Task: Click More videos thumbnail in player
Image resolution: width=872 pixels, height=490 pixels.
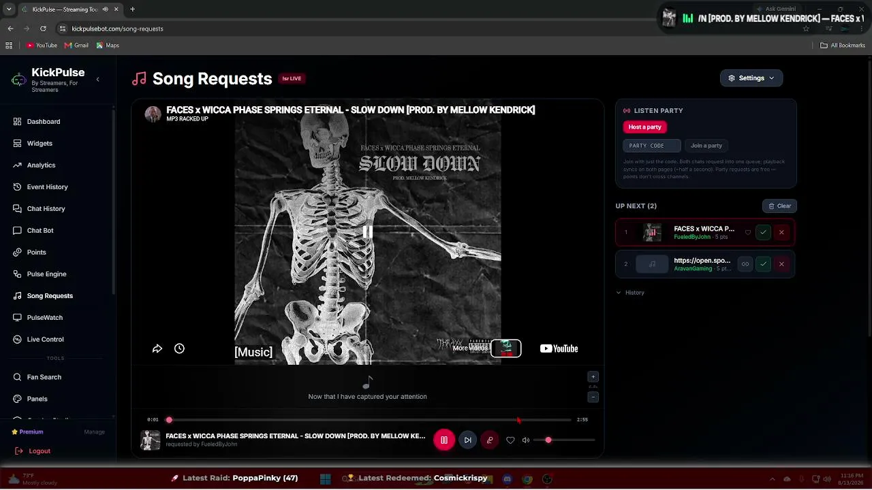Action: (x=505, y=348)
